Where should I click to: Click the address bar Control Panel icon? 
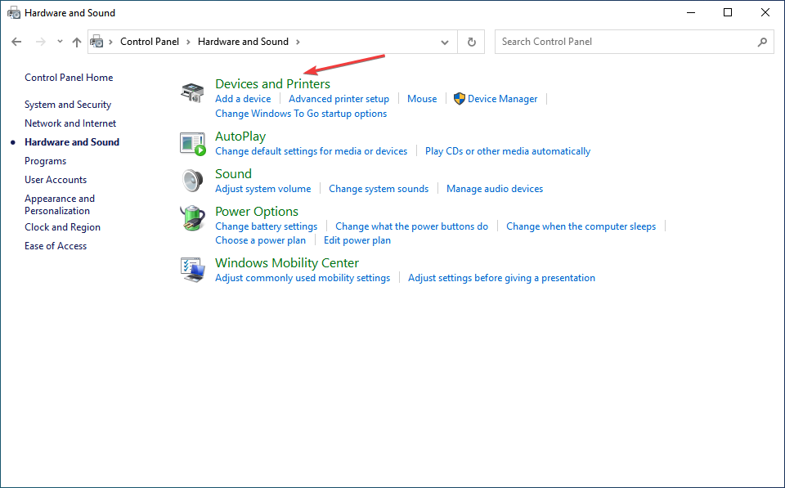(96, 42)
